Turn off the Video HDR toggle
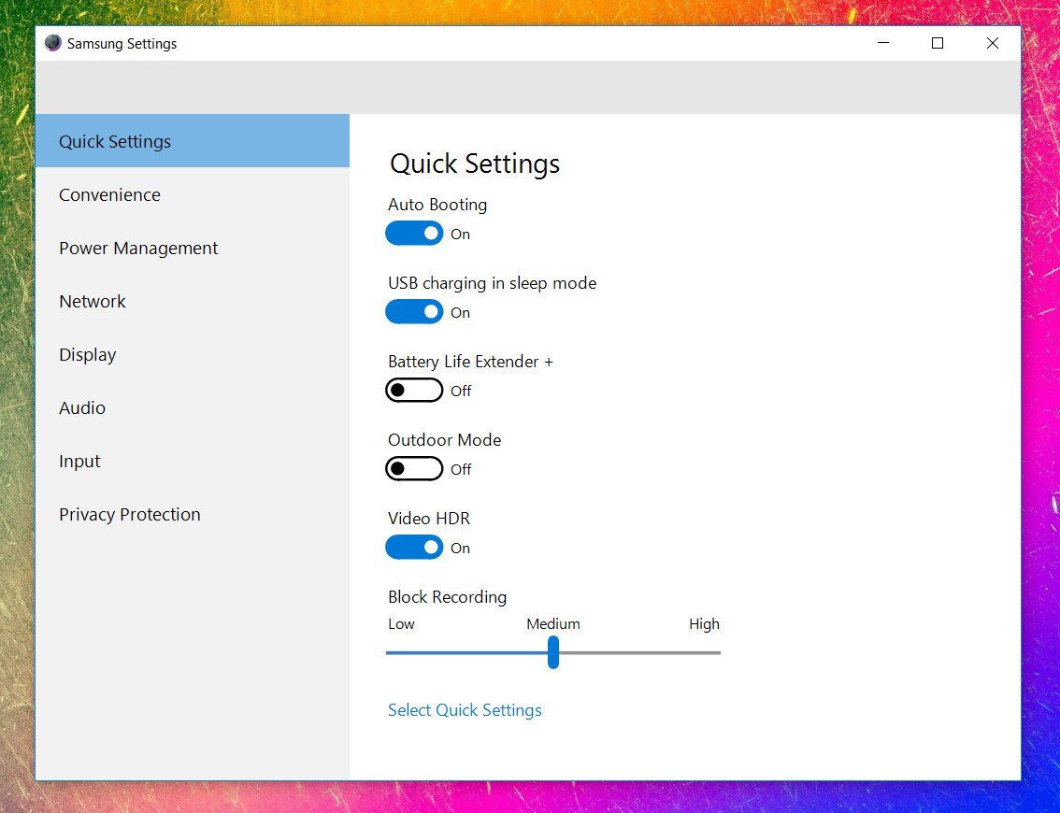The image size is (1060, 813). [x=414, y=548]
